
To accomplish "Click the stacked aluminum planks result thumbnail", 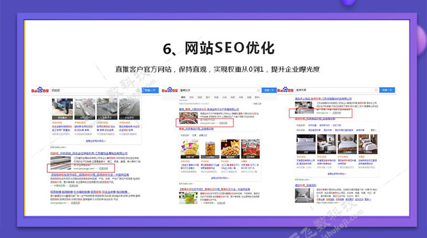I will pos(61,163).
